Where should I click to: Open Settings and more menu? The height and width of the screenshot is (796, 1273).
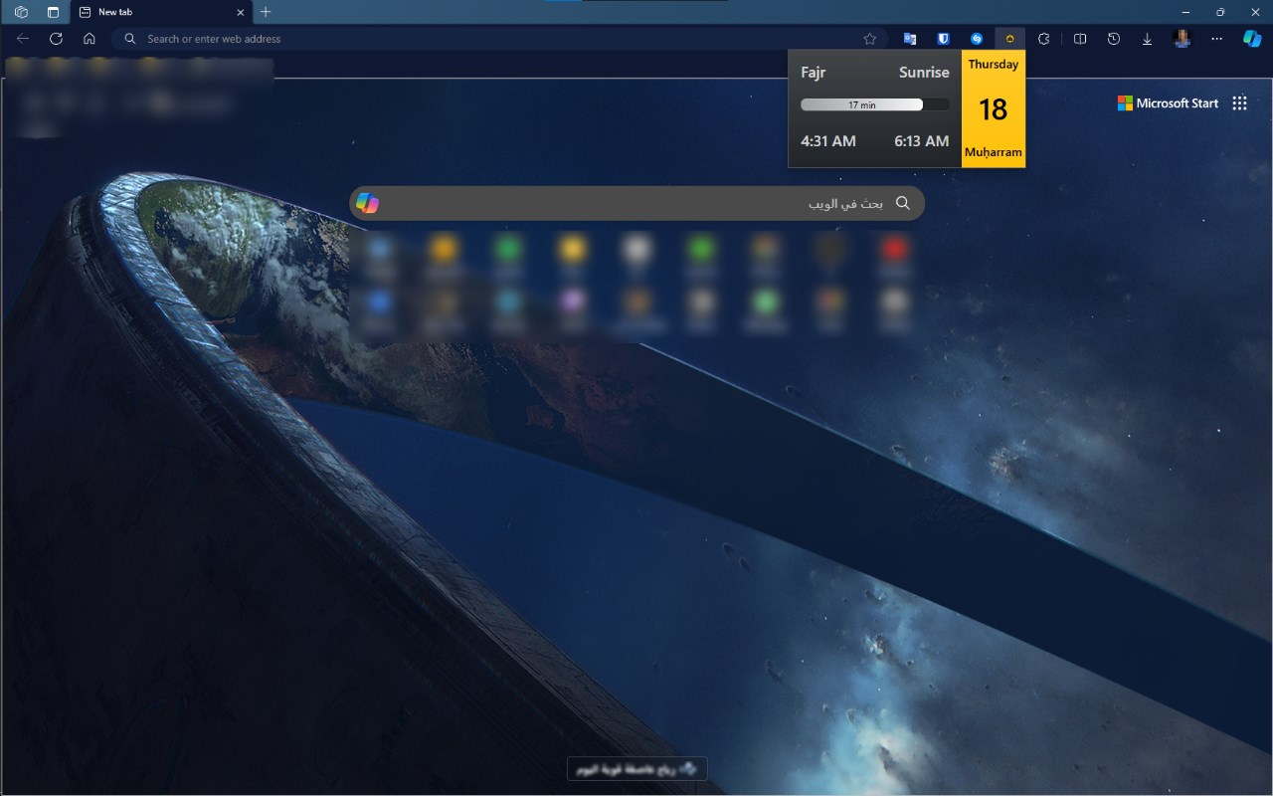click(x=1216, y=39)
